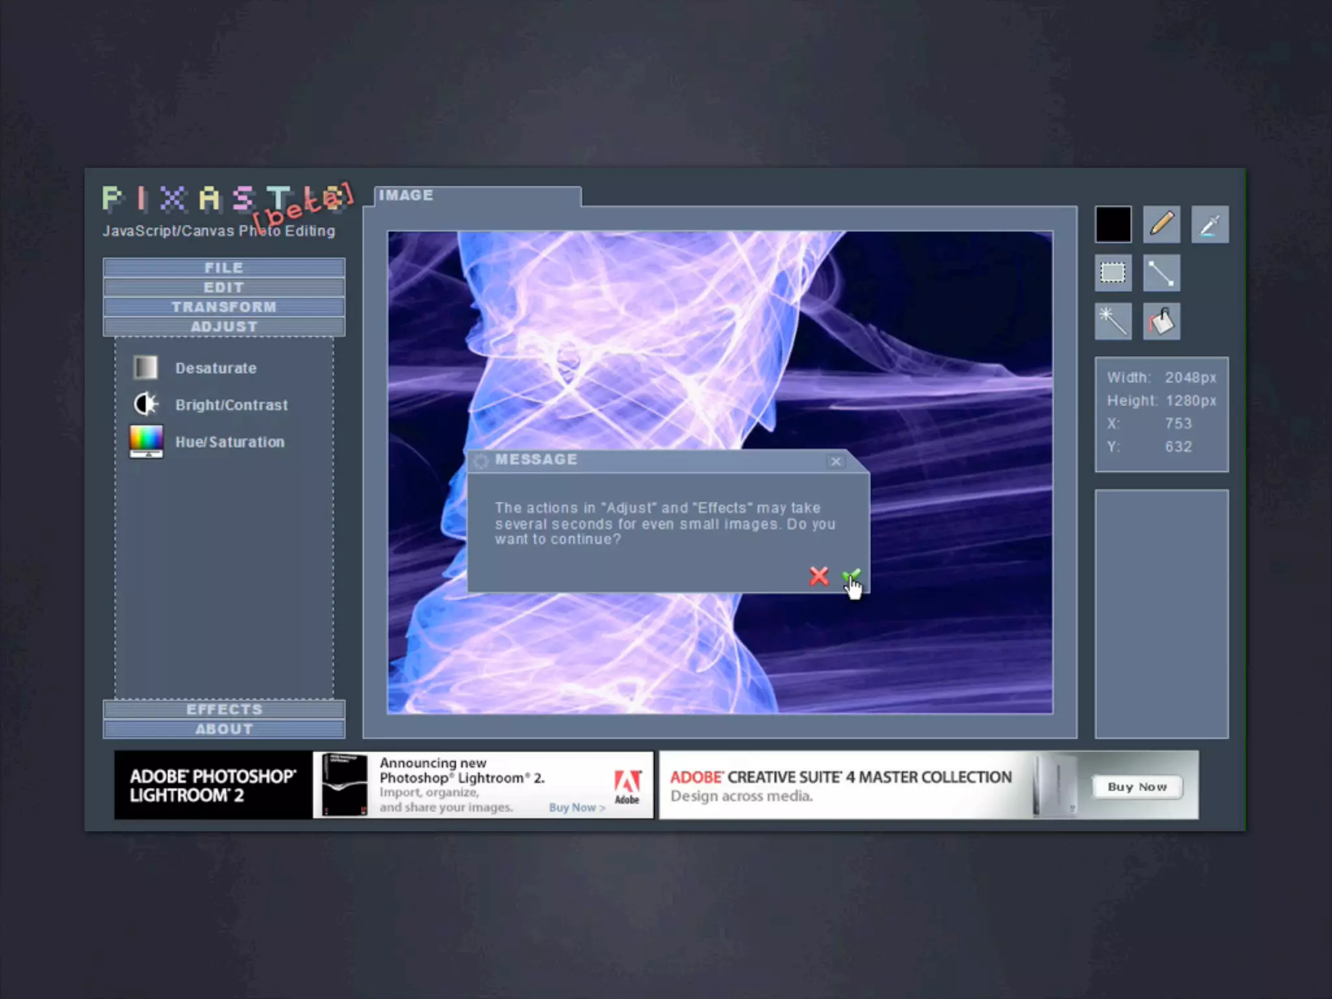Open the About section
1332x999 pixels.
224,729
